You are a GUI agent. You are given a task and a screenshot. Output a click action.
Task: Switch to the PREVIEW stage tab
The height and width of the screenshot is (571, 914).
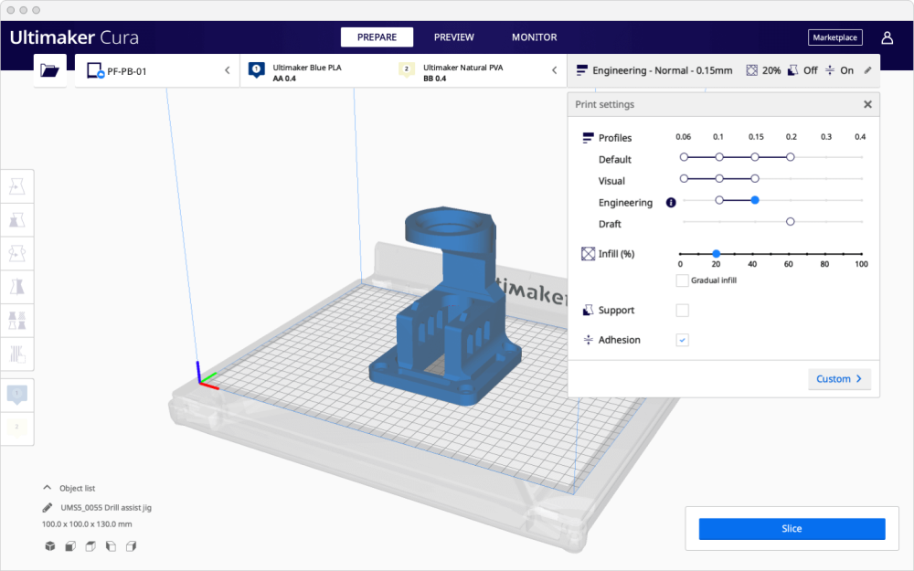454,37
